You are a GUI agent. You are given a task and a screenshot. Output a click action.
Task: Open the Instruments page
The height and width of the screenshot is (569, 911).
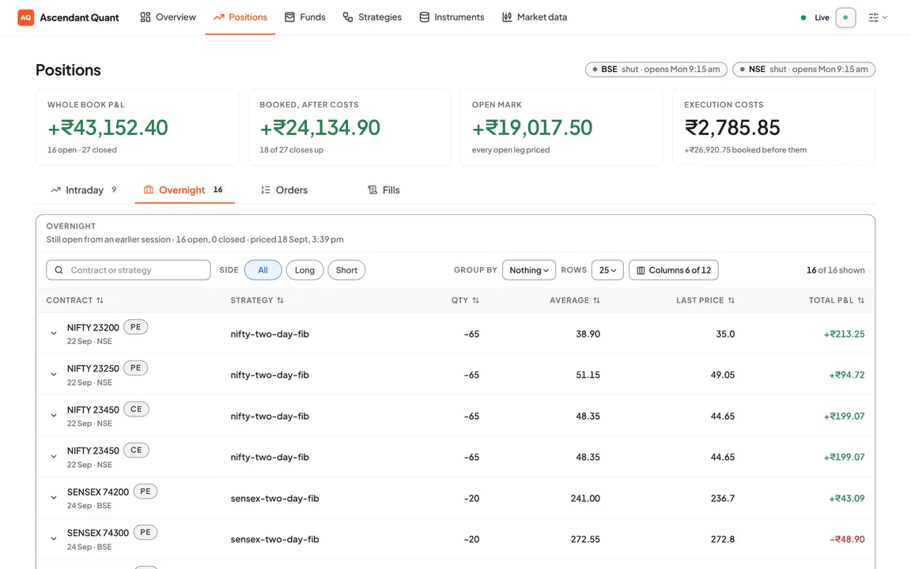tap(452, 17)
